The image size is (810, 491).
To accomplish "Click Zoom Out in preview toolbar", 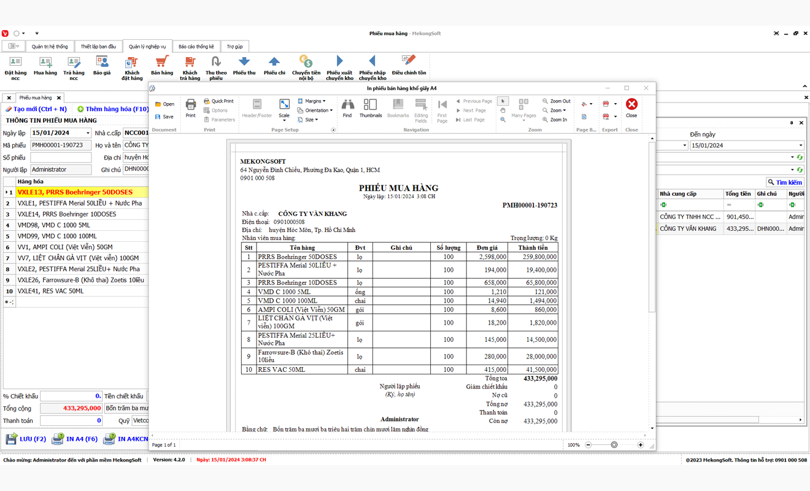I will pyautogui.click(x=556, y=101).
